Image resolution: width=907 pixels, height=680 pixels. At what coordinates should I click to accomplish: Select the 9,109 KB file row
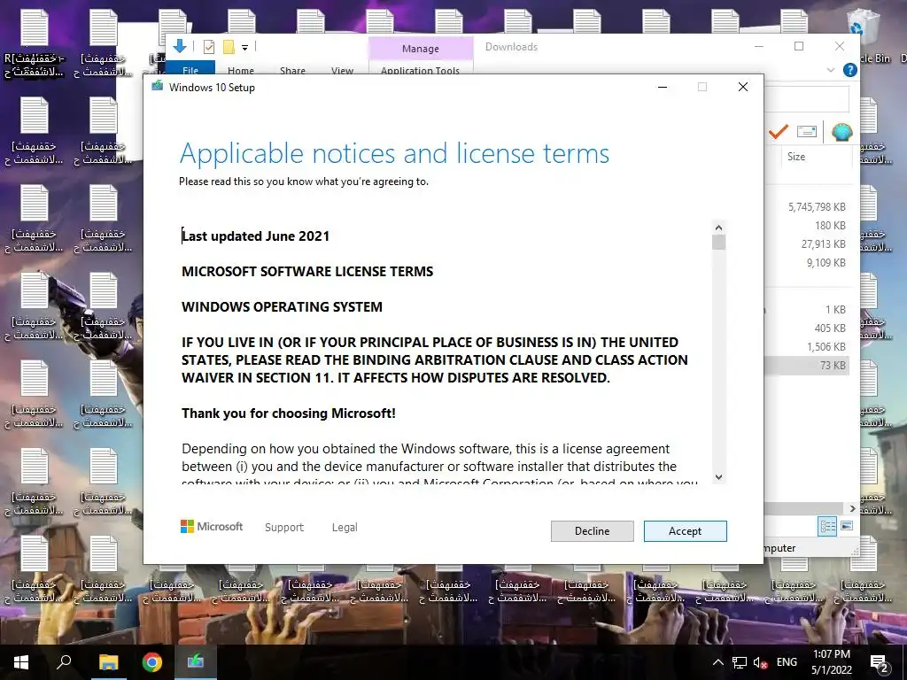(x=808, y=262)
